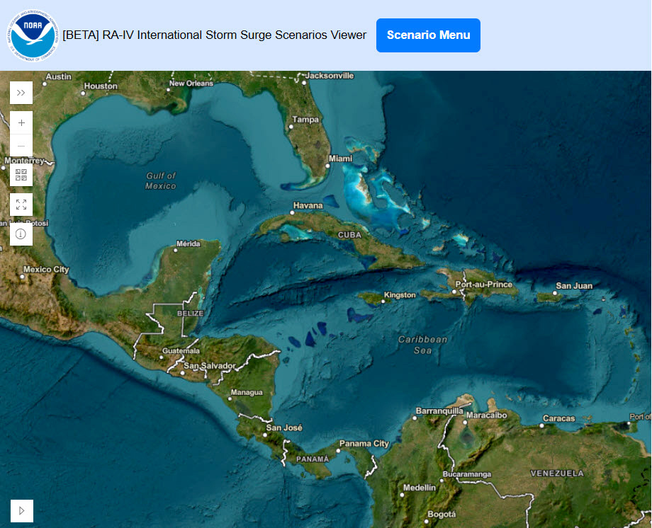This screenshot has height=528, width=652.
Task: Open the Scenario Menu
Action: (428, 35)
